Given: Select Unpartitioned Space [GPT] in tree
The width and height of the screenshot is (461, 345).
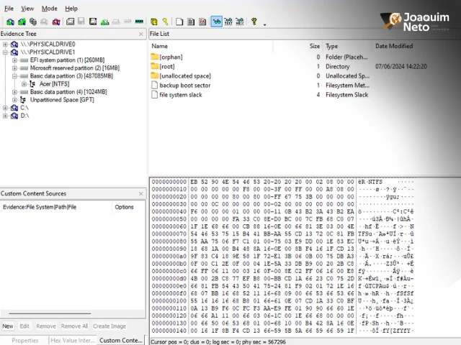Looking at the screenshot, I should [x=61, y=100].
